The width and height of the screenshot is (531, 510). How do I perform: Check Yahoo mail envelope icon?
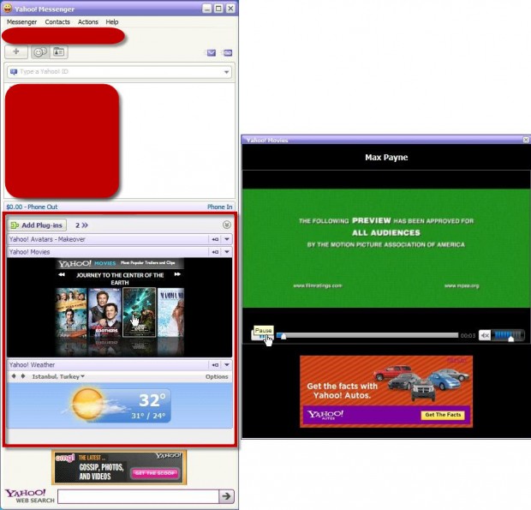[212, 52]
